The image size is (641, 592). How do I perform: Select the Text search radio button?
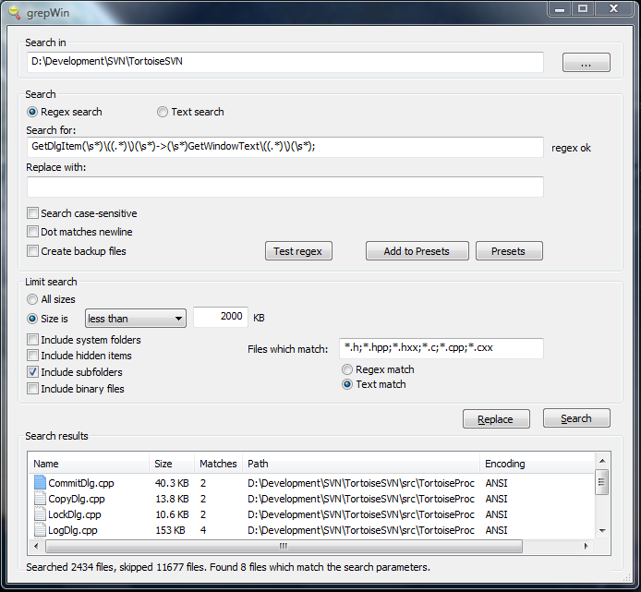coord(163,112)
